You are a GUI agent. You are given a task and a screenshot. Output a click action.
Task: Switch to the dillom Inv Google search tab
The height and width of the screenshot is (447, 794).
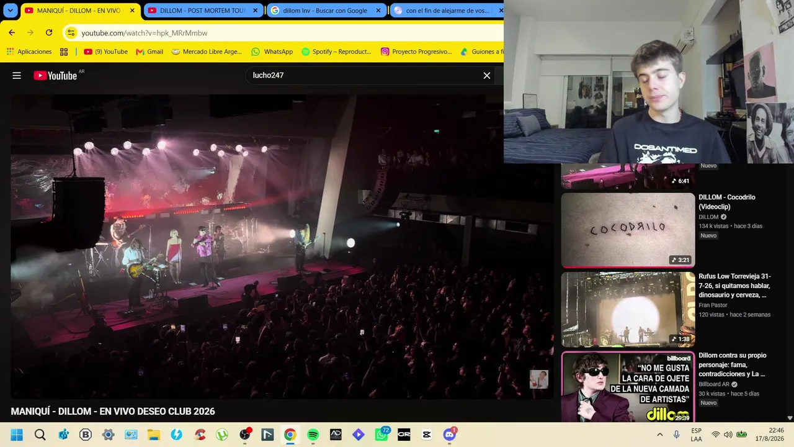[325, 11]
